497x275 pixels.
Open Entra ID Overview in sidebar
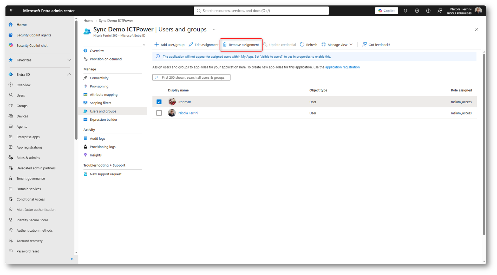(23, 85)
